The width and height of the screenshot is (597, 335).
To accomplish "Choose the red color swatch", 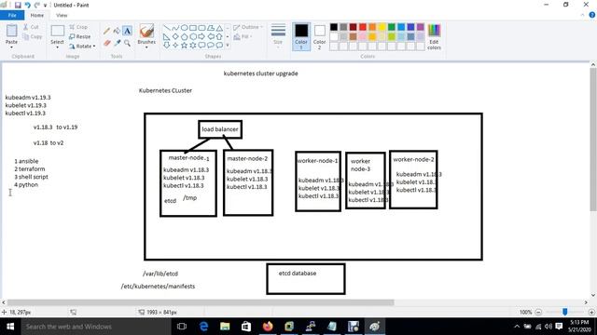I will [x=363, y=27].
